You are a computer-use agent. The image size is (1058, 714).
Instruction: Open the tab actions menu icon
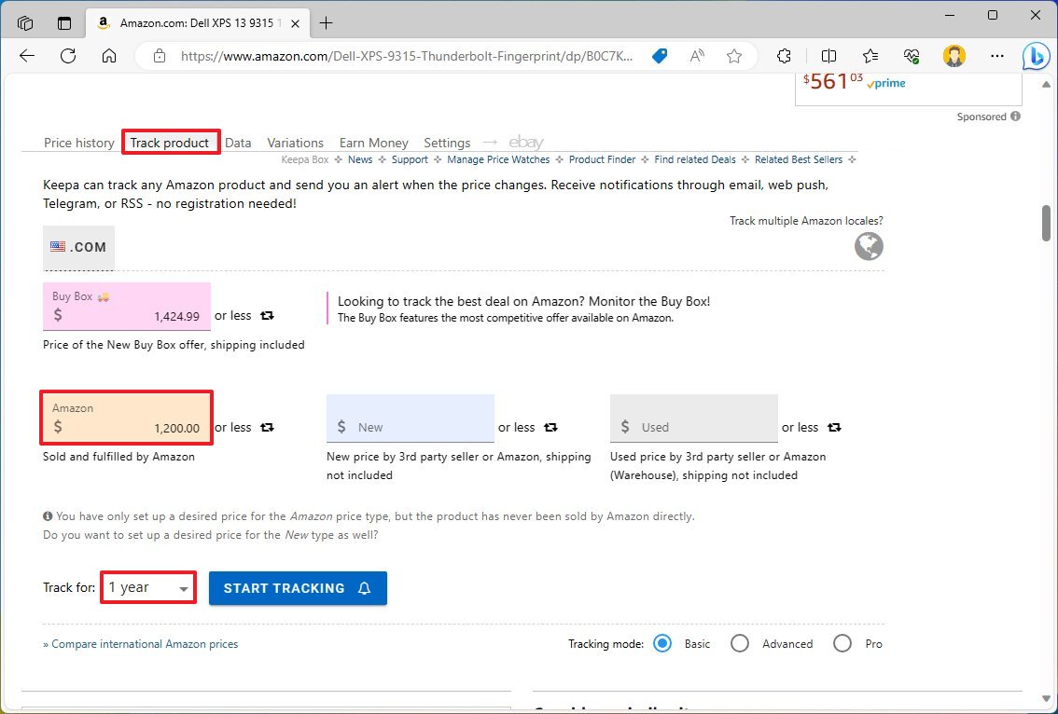[x=64, y=23]
